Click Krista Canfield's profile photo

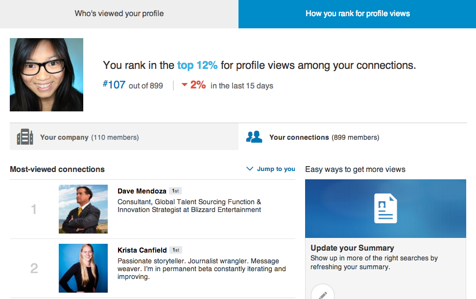[83, 268]
